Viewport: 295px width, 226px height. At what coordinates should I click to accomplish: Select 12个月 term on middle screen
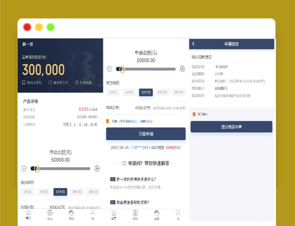click(x=146, y=92)
